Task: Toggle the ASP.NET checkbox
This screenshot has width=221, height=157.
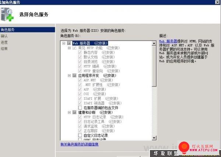Action: 80,80
